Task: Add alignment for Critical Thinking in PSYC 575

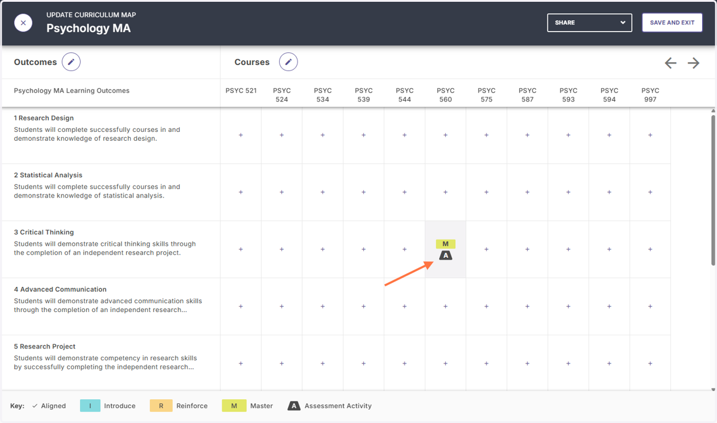Action: 486,249
